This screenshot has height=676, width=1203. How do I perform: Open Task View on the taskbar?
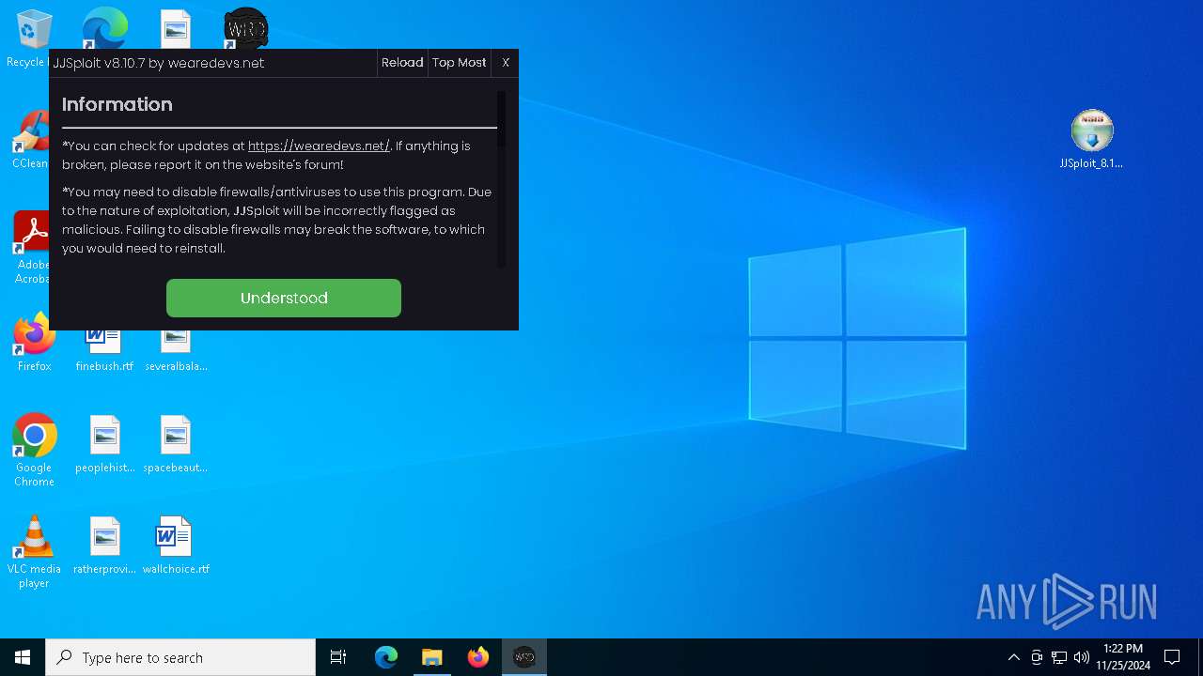coord(338,657)
